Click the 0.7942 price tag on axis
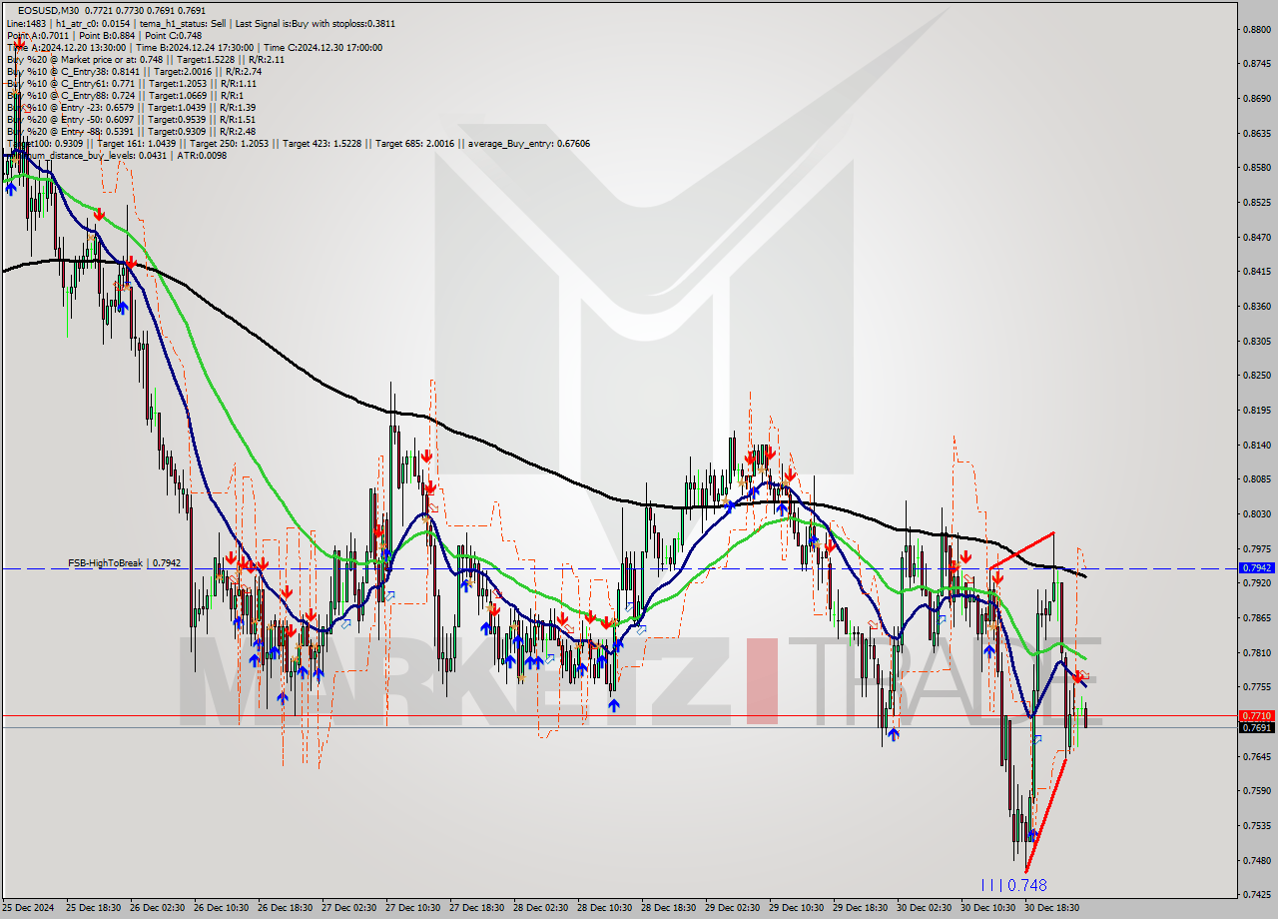Viewport: 1278px width, 919px height. click(1257, 567)
